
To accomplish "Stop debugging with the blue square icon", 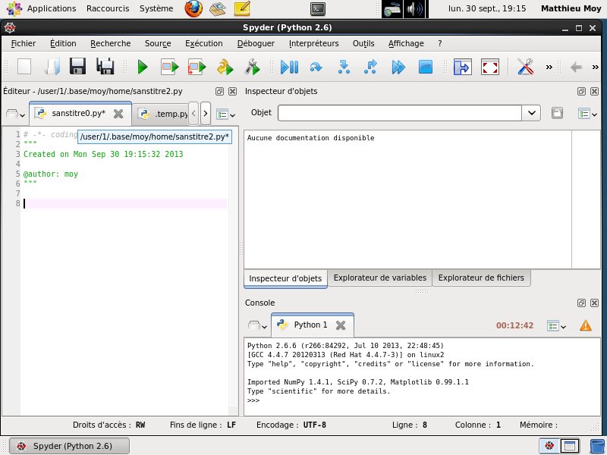I will click(426, 67).
